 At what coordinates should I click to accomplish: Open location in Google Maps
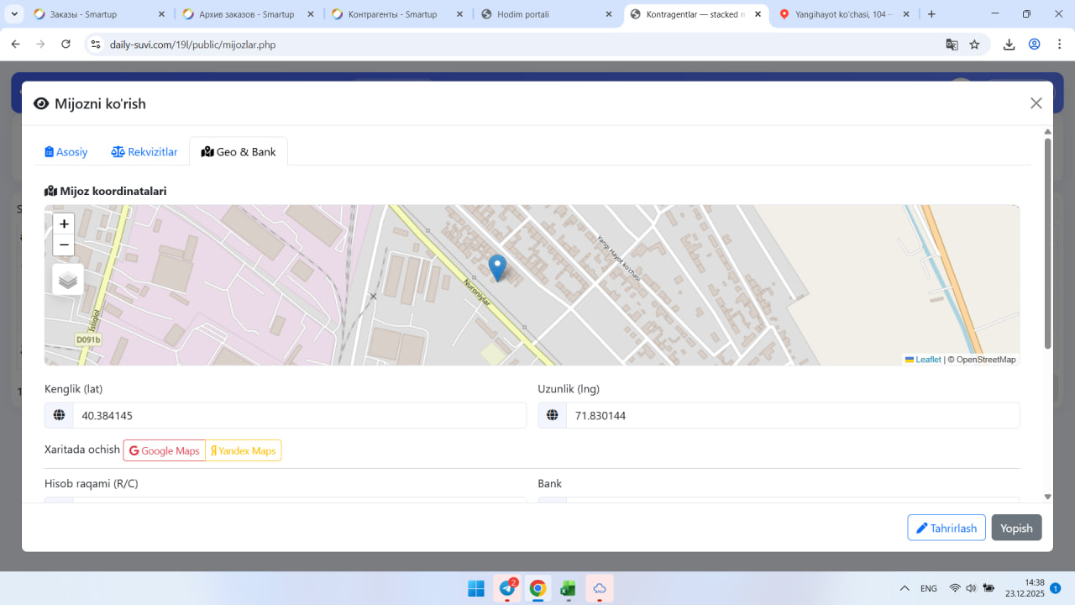[x=165, y=451]
